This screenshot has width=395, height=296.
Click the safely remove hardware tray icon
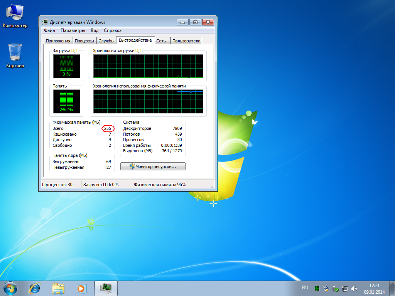tap(335, 288)
